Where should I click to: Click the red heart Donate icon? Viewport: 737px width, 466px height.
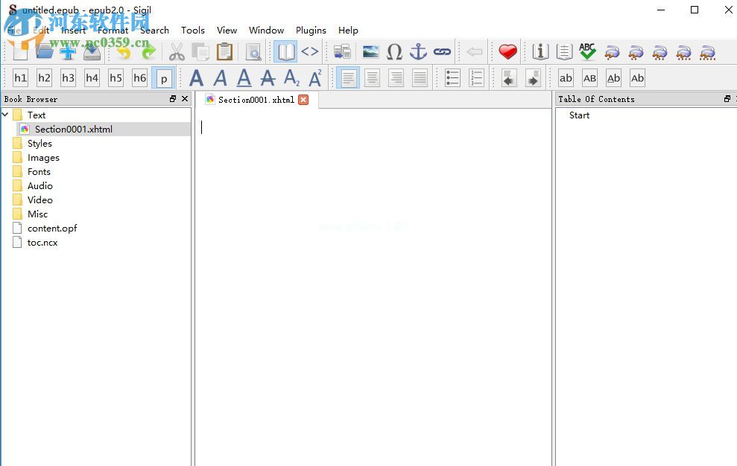507,51
